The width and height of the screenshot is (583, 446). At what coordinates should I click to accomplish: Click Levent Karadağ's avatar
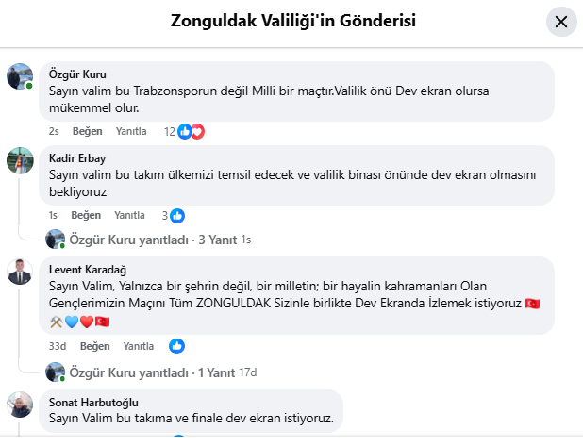click(x=20, y=272)
